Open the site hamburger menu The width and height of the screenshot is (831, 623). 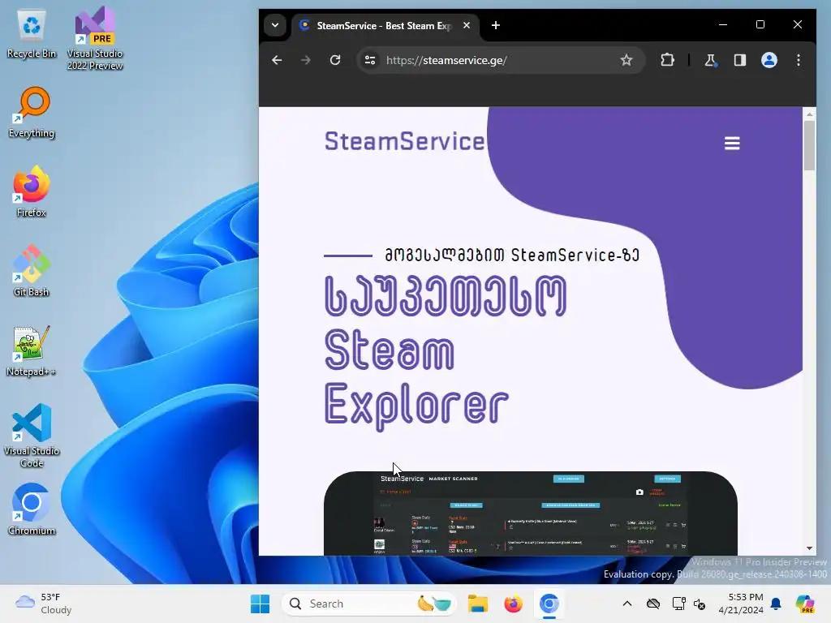732,143
